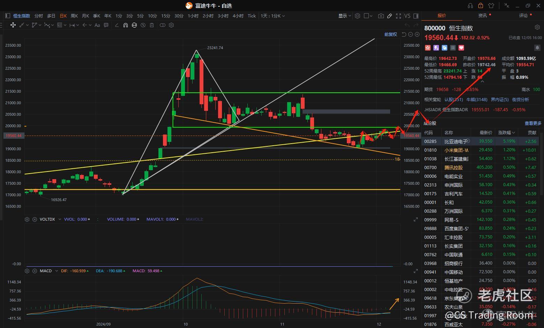Expand the chart to fullscreen
Viewport: 544px width, 328px height.
click(398, 16)
